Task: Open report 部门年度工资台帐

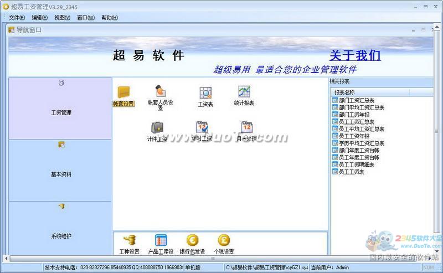Action: pos(356,151)
